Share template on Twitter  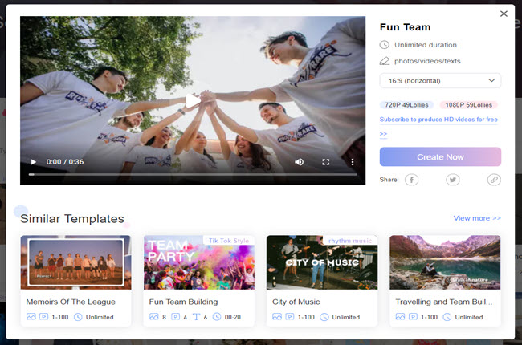tap(453, 180)
